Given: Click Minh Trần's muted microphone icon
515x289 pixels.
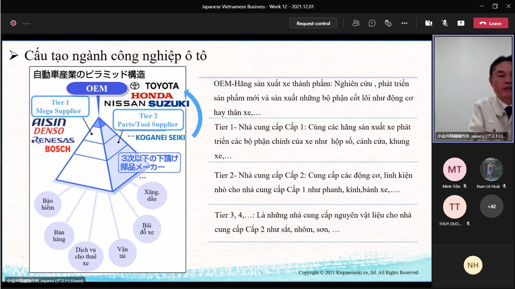Looking at the screenshot, I should point(465,186).
